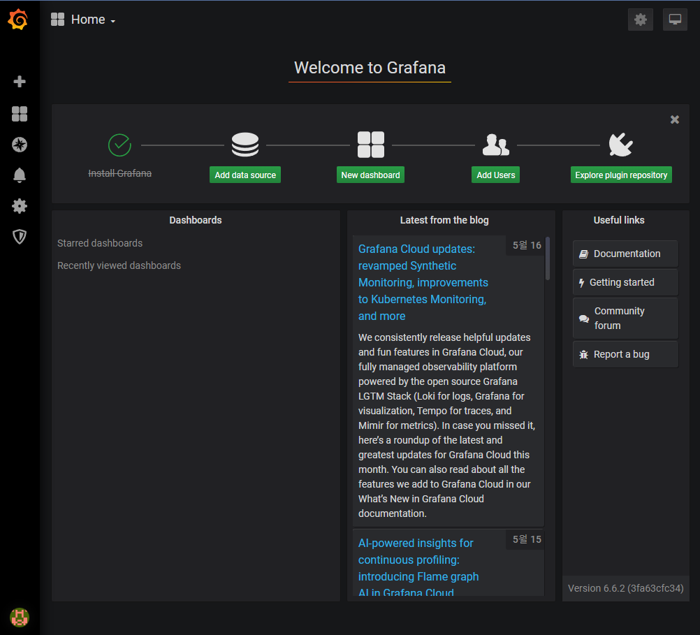700x635 pixels.
Task: Open the Configuration gear in sidebar
Action: pyautogui.click(x=19, y=206)
